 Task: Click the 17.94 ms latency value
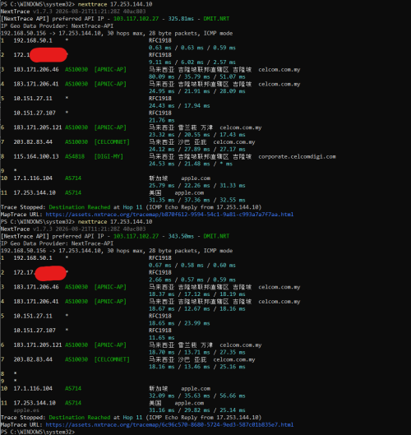tap(197, 106)
